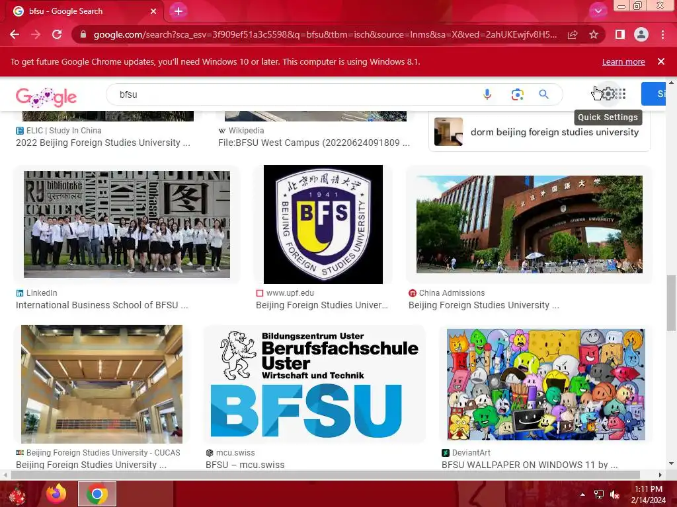Open the network status tray icon
Image resolution: width=677 pixels, height=507 pixels.
[599, 494]
